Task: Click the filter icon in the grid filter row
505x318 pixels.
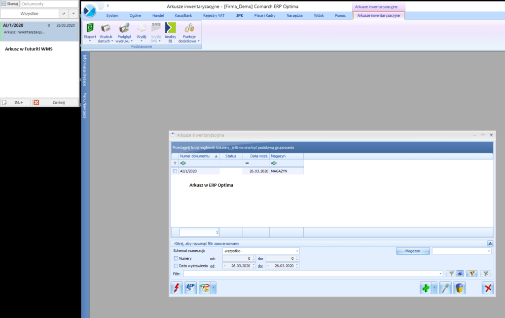Action: [x=175, y=163]
